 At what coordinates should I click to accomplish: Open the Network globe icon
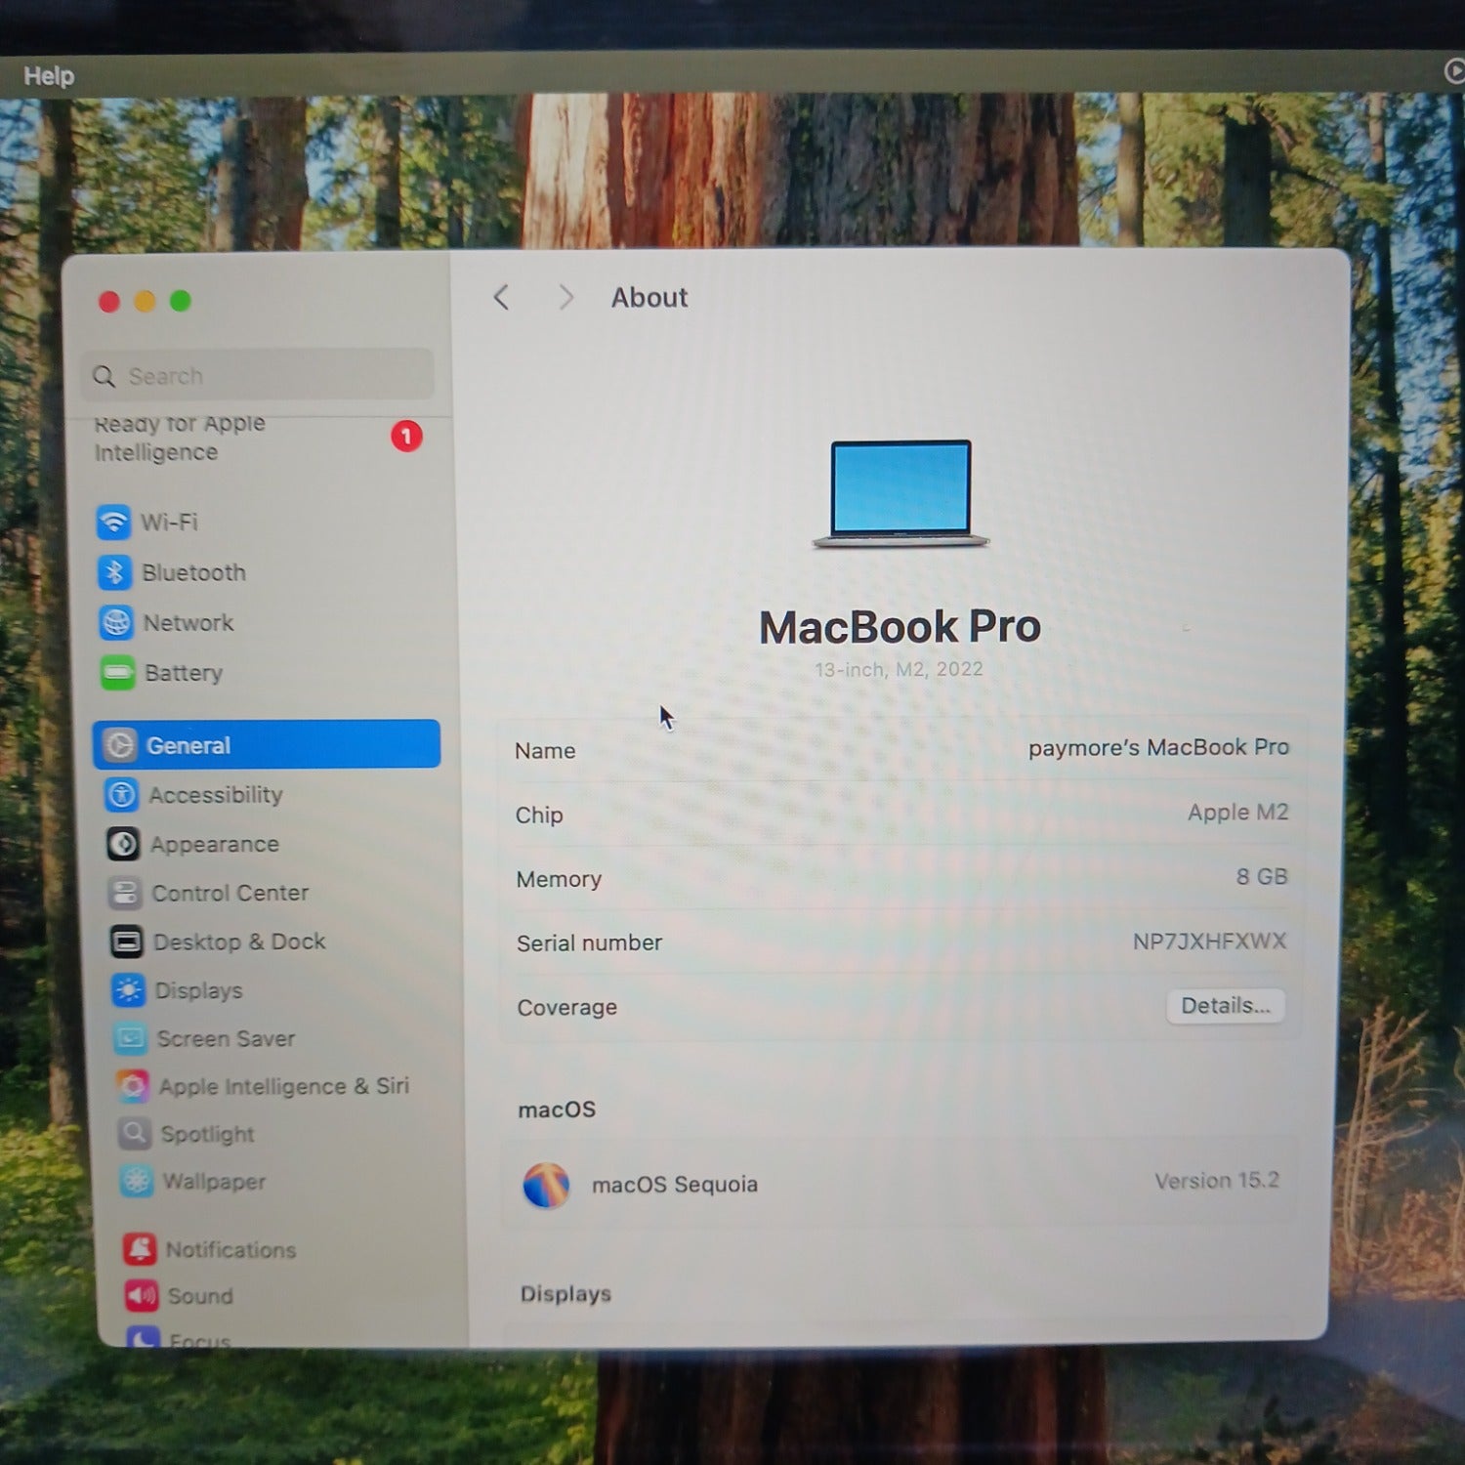click(116, 622)
